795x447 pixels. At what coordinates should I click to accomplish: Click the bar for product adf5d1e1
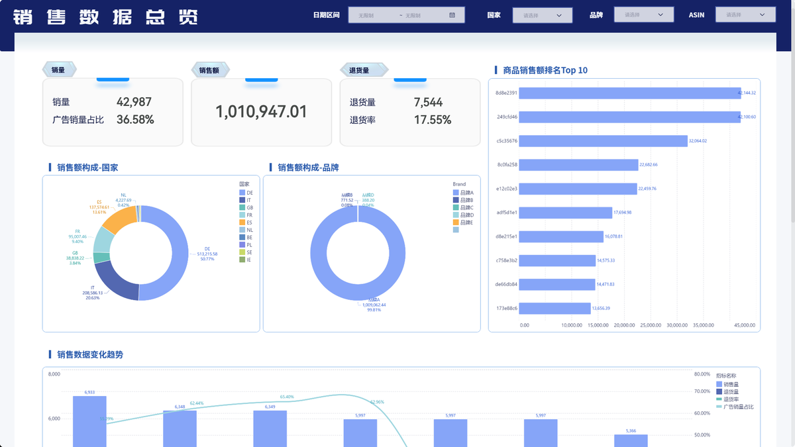click(565, 213)
